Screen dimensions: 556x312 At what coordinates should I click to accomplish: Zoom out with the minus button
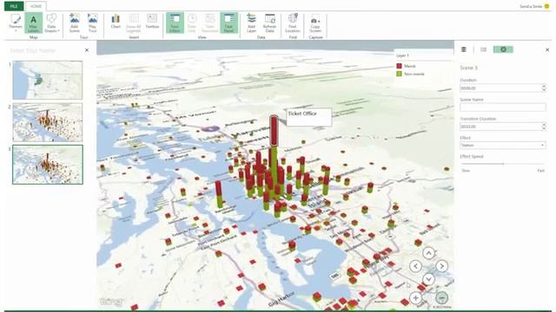[x=441, y=298]
